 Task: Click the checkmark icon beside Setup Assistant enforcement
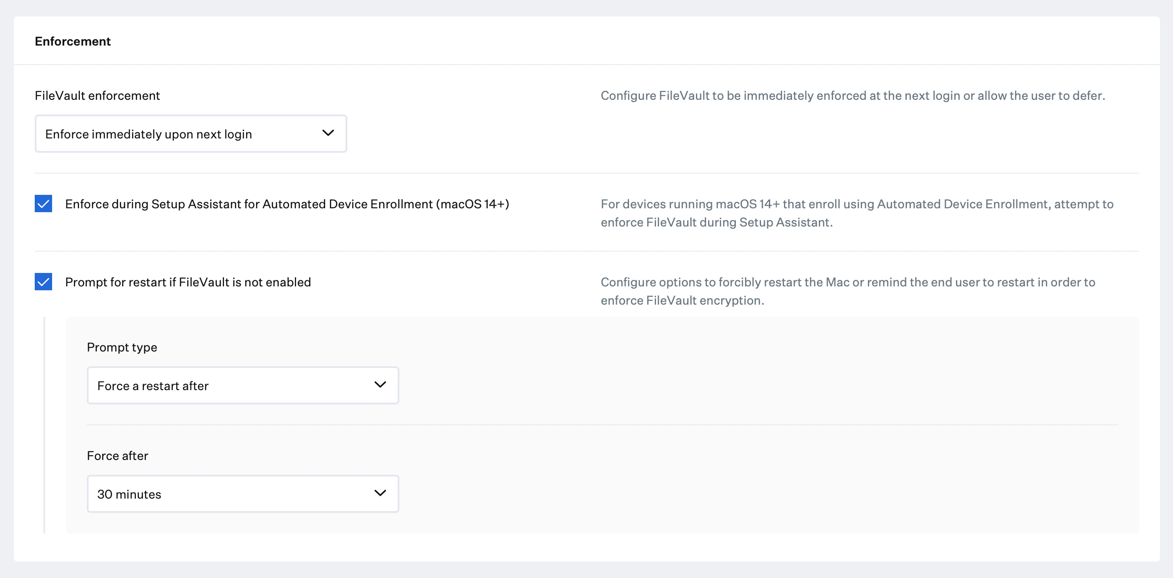[44, 204]
